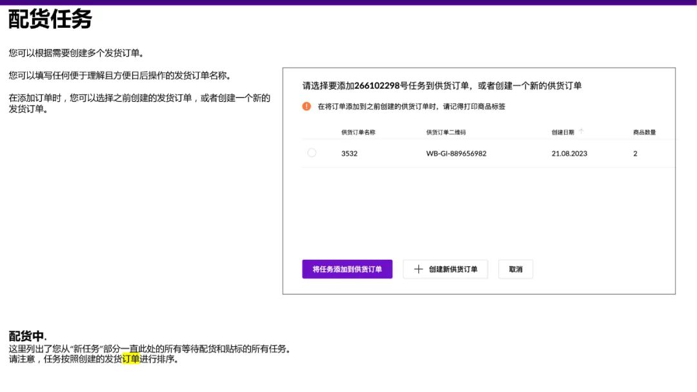Image resolution: width=697 pixels, height=392 pixels.
Task: Select the order name 3532 in the table
Action: point(349,153)
